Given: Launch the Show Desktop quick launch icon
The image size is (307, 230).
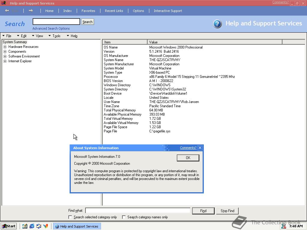Looking at the screenshot, I should click(25, 226).
